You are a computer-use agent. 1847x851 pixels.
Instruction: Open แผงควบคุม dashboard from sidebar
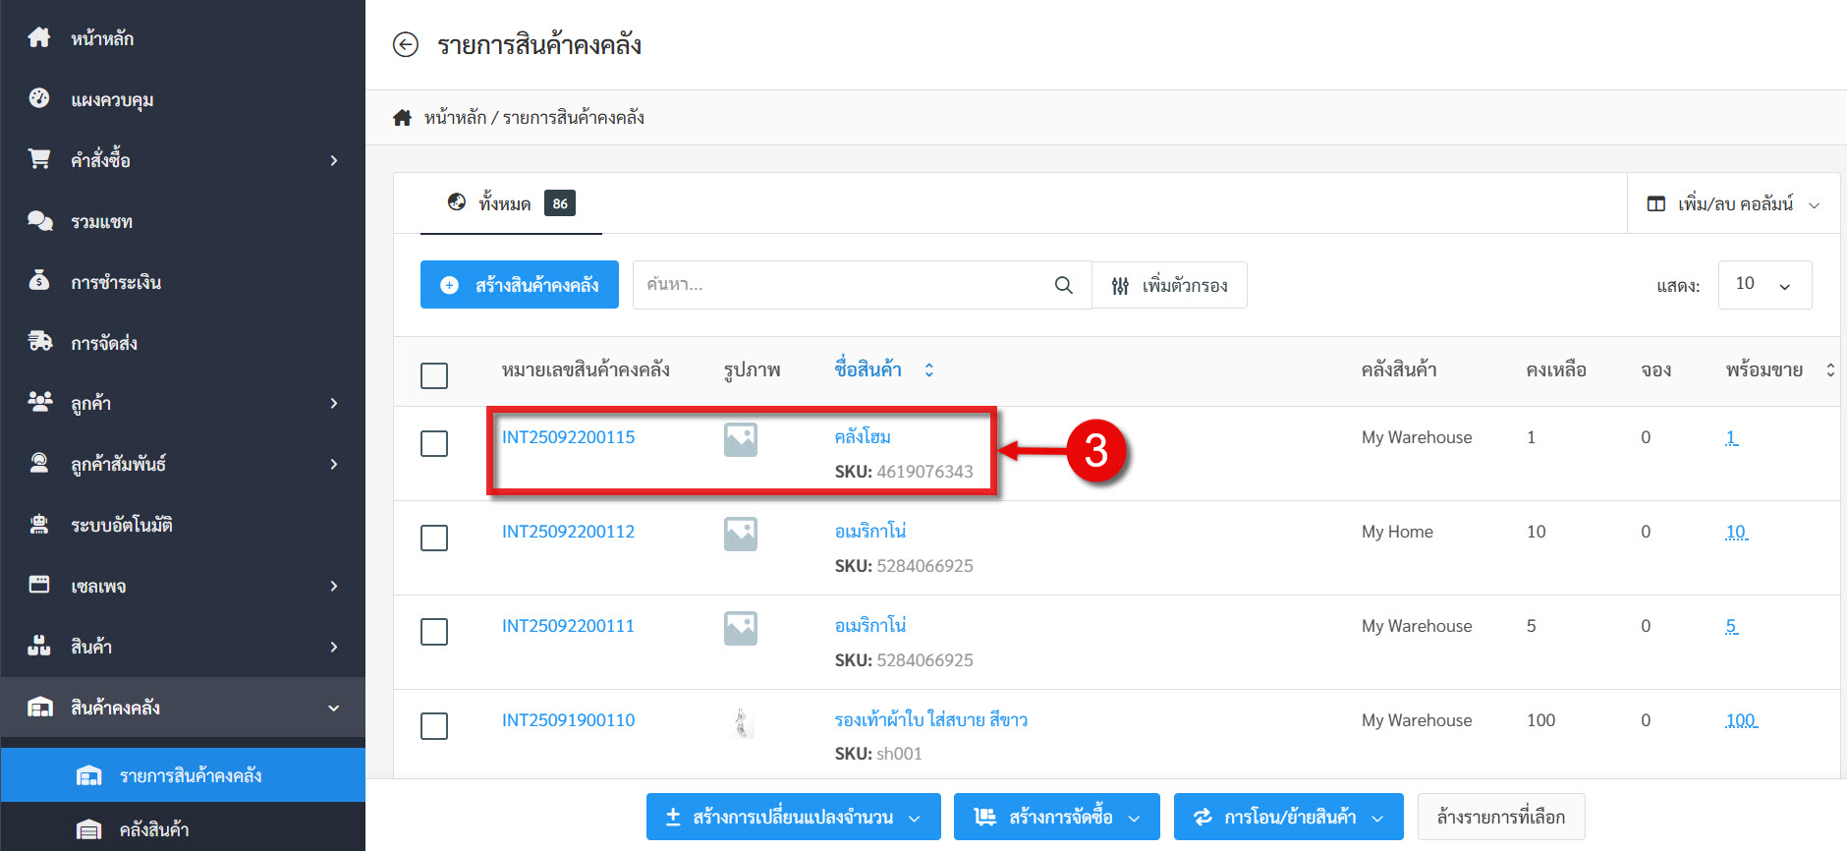click(111, 99)
